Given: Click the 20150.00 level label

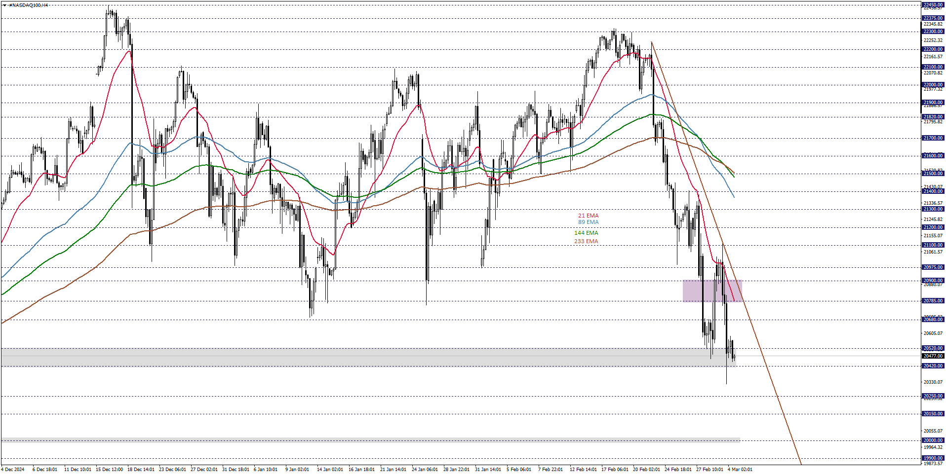Looking at the screenshot, I should 933,414.
